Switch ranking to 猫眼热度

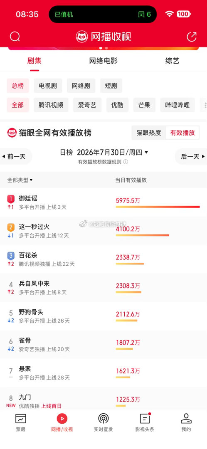pyautogui.click(x=149, y=133)
